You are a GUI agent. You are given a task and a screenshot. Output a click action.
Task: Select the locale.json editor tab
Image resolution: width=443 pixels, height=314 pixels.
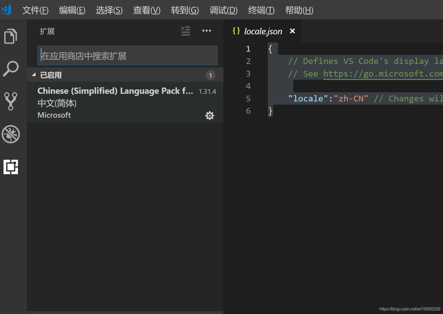pos(262,31)
